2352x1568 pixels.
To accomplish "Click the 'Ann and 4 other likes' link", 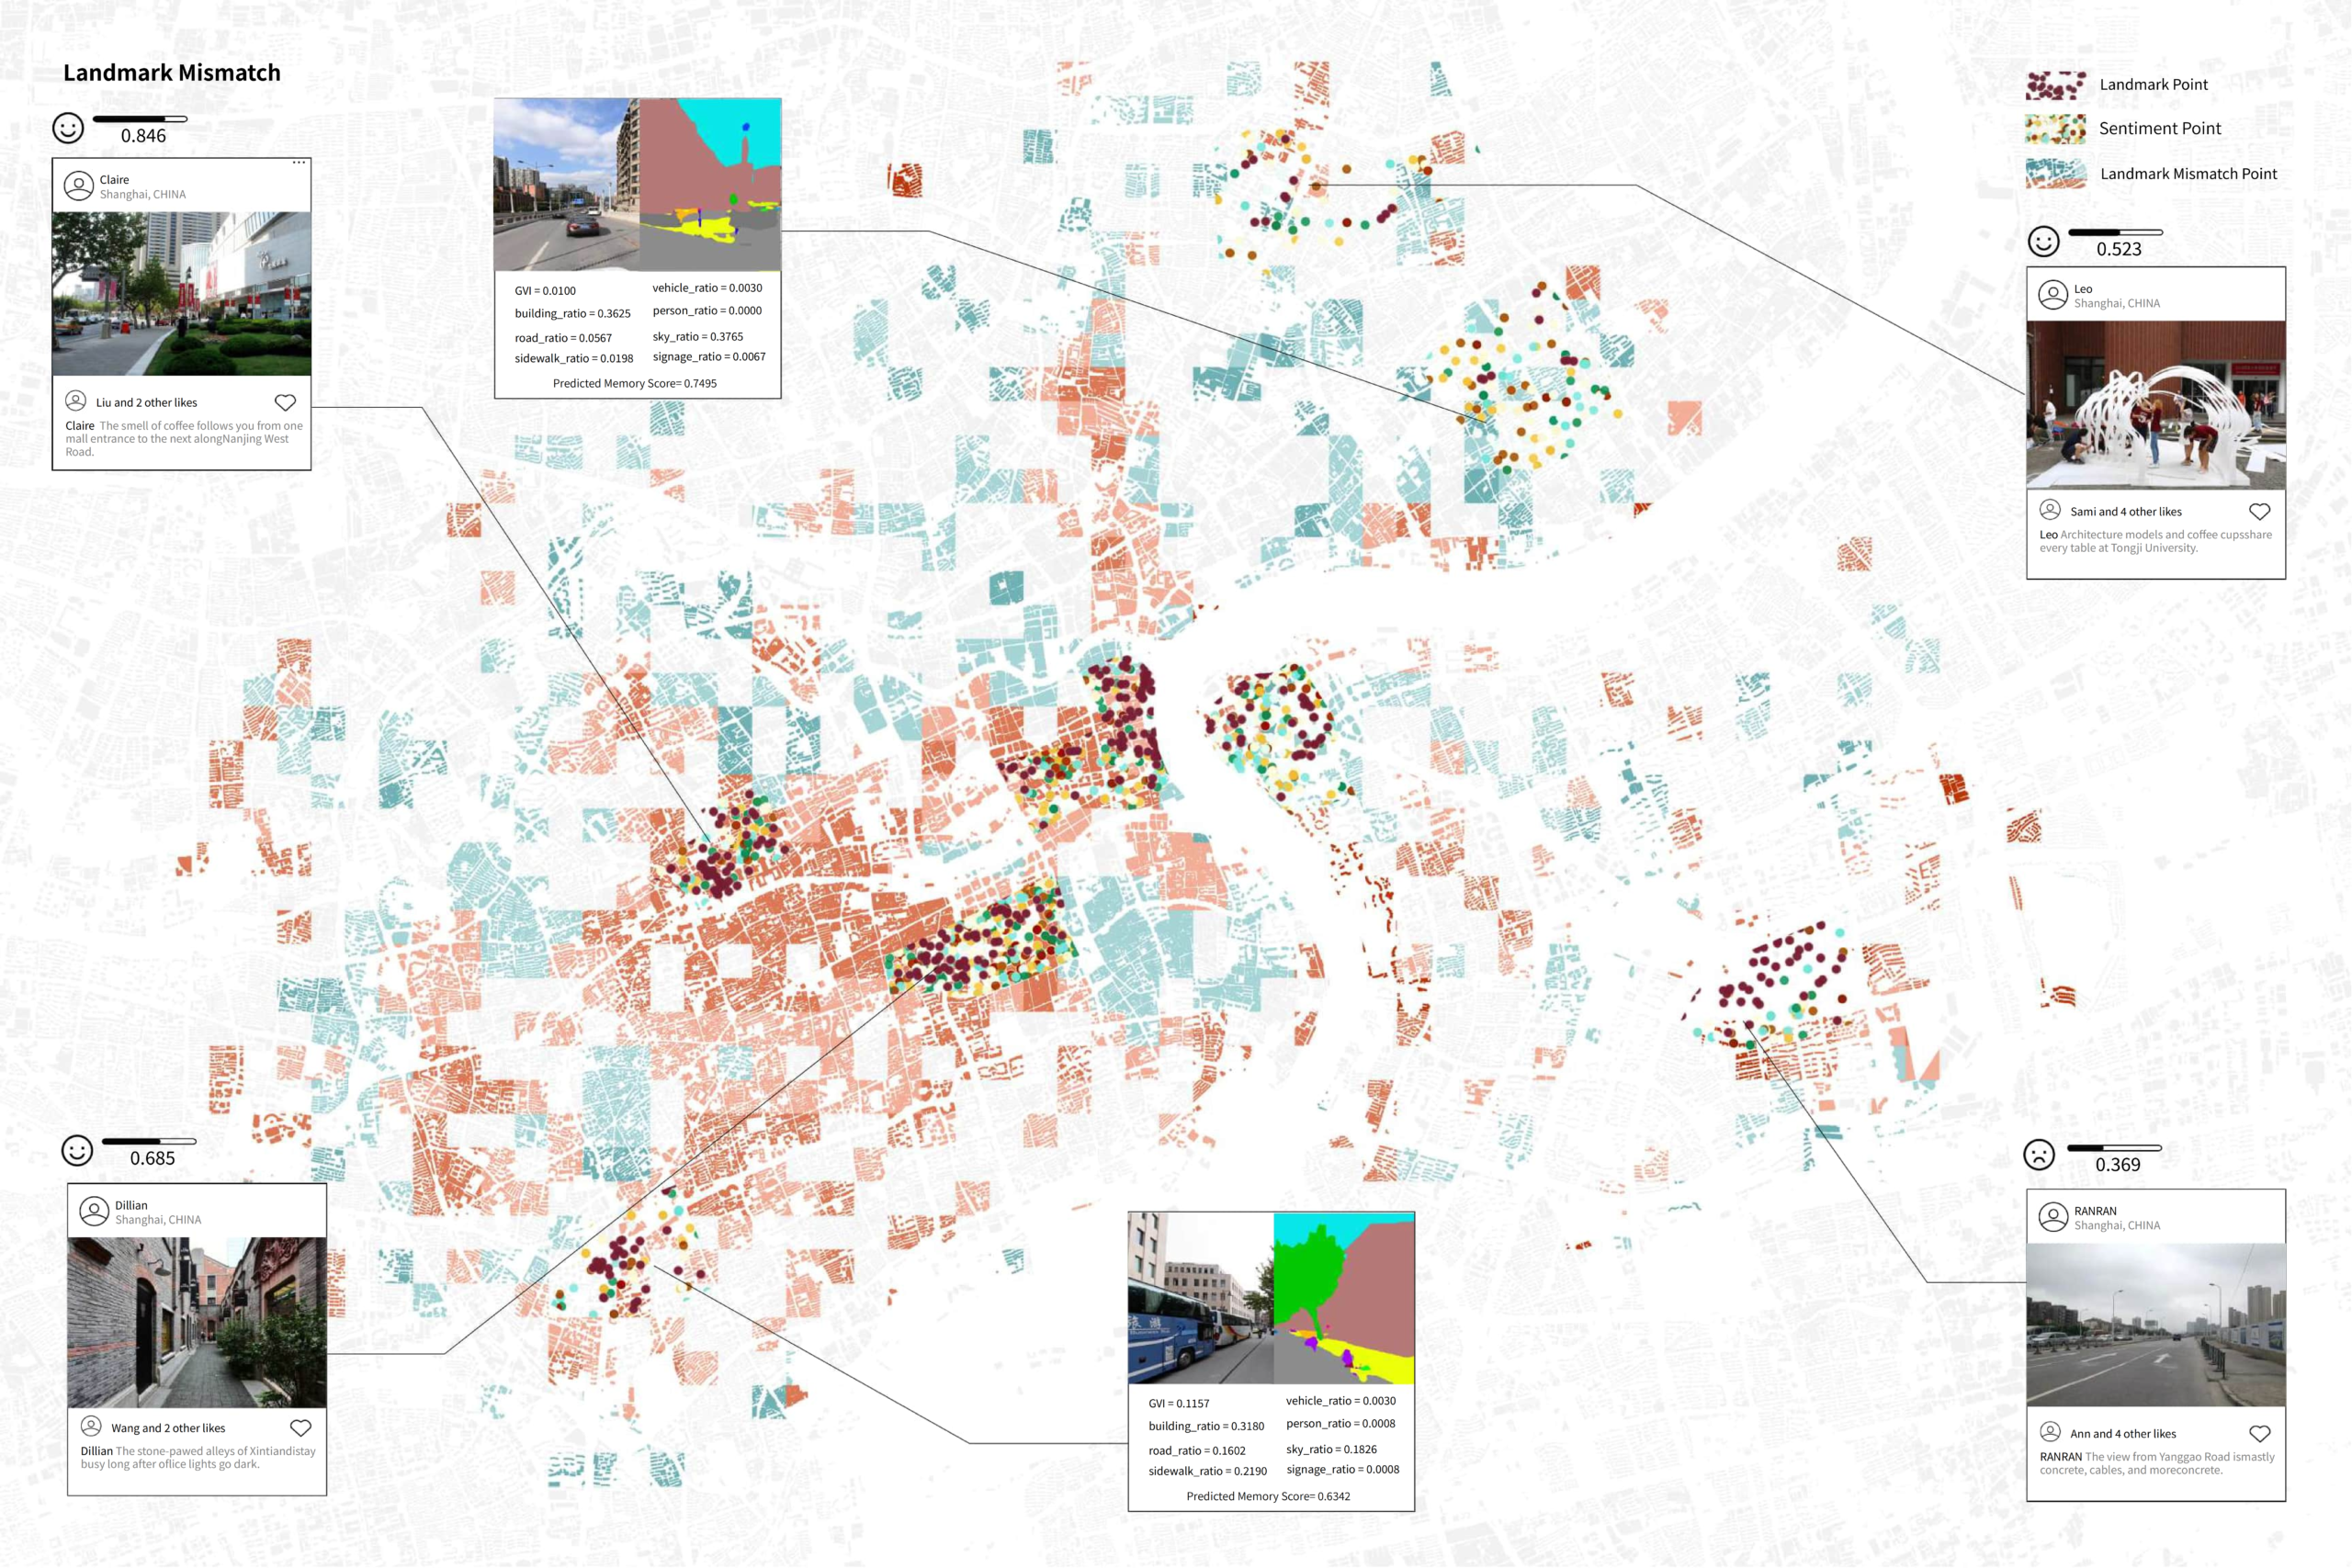I will point(2122,1433).
